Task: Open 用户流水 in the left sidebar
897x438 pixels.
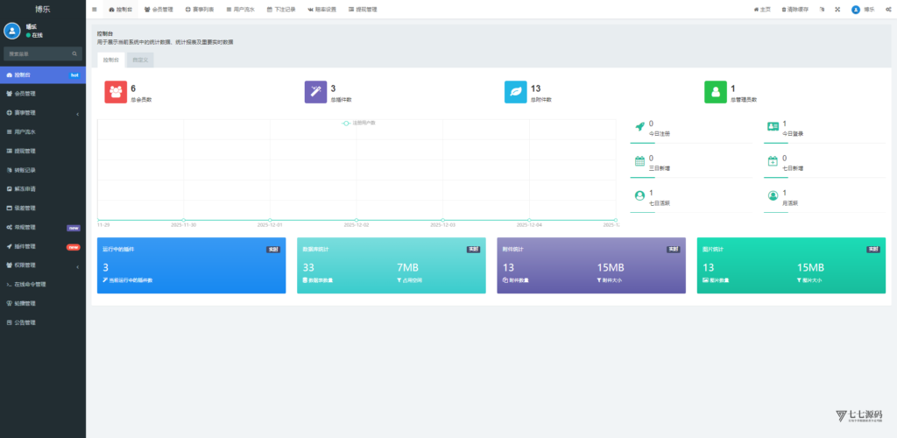Action: [43, 132]
